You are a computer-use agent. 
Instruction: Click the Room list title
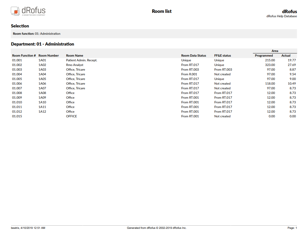coord(162,11)
